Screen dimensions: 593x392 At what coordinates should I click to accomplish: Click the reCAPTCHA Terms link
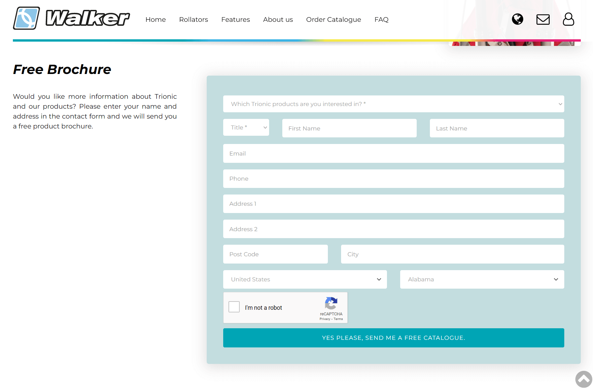click(x=338, y=319)
